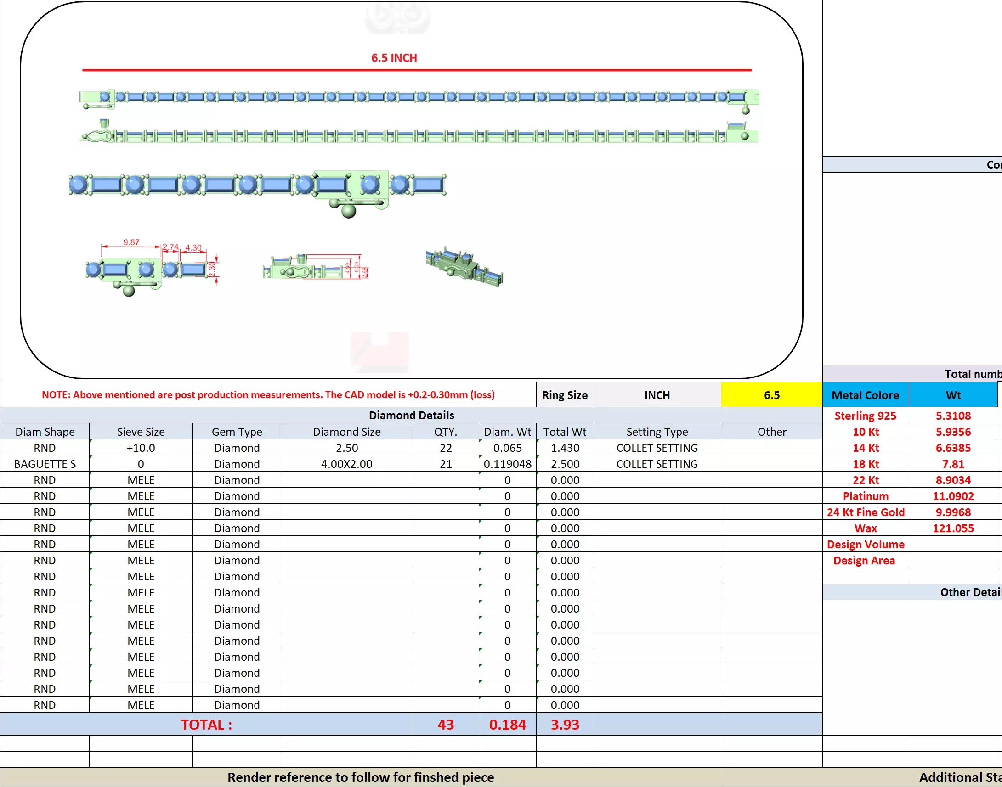Select the total weight 3.93 cell

click(564, 725)
